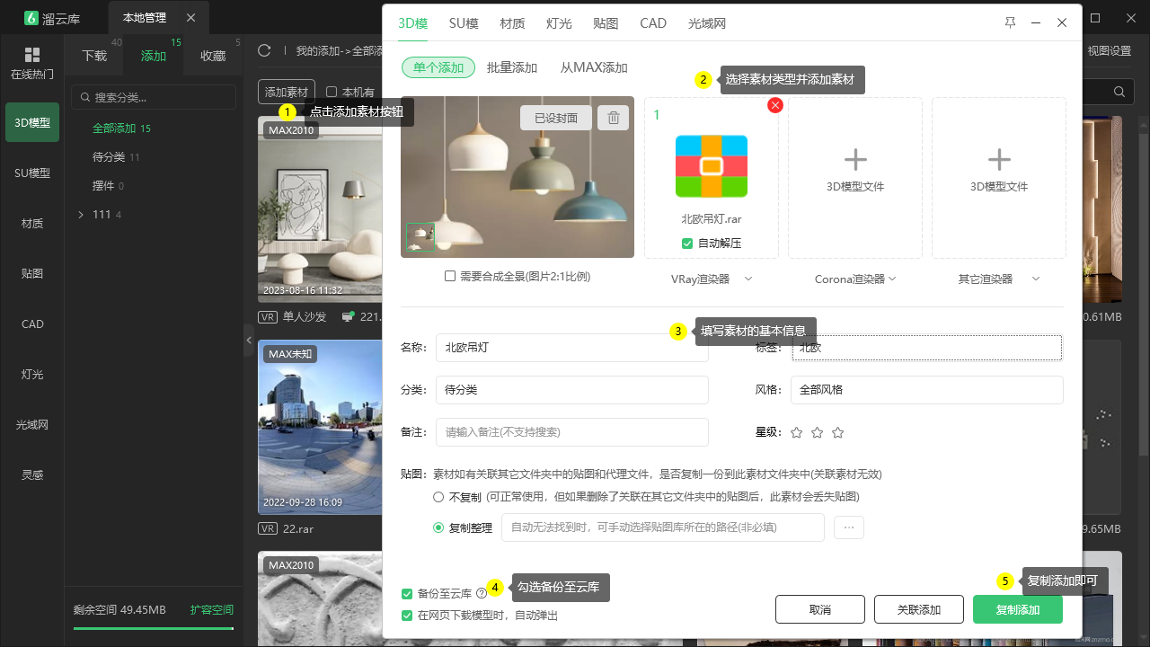Click the 关联添加 button
This screenshot has height=647, width=1150.
919,609
